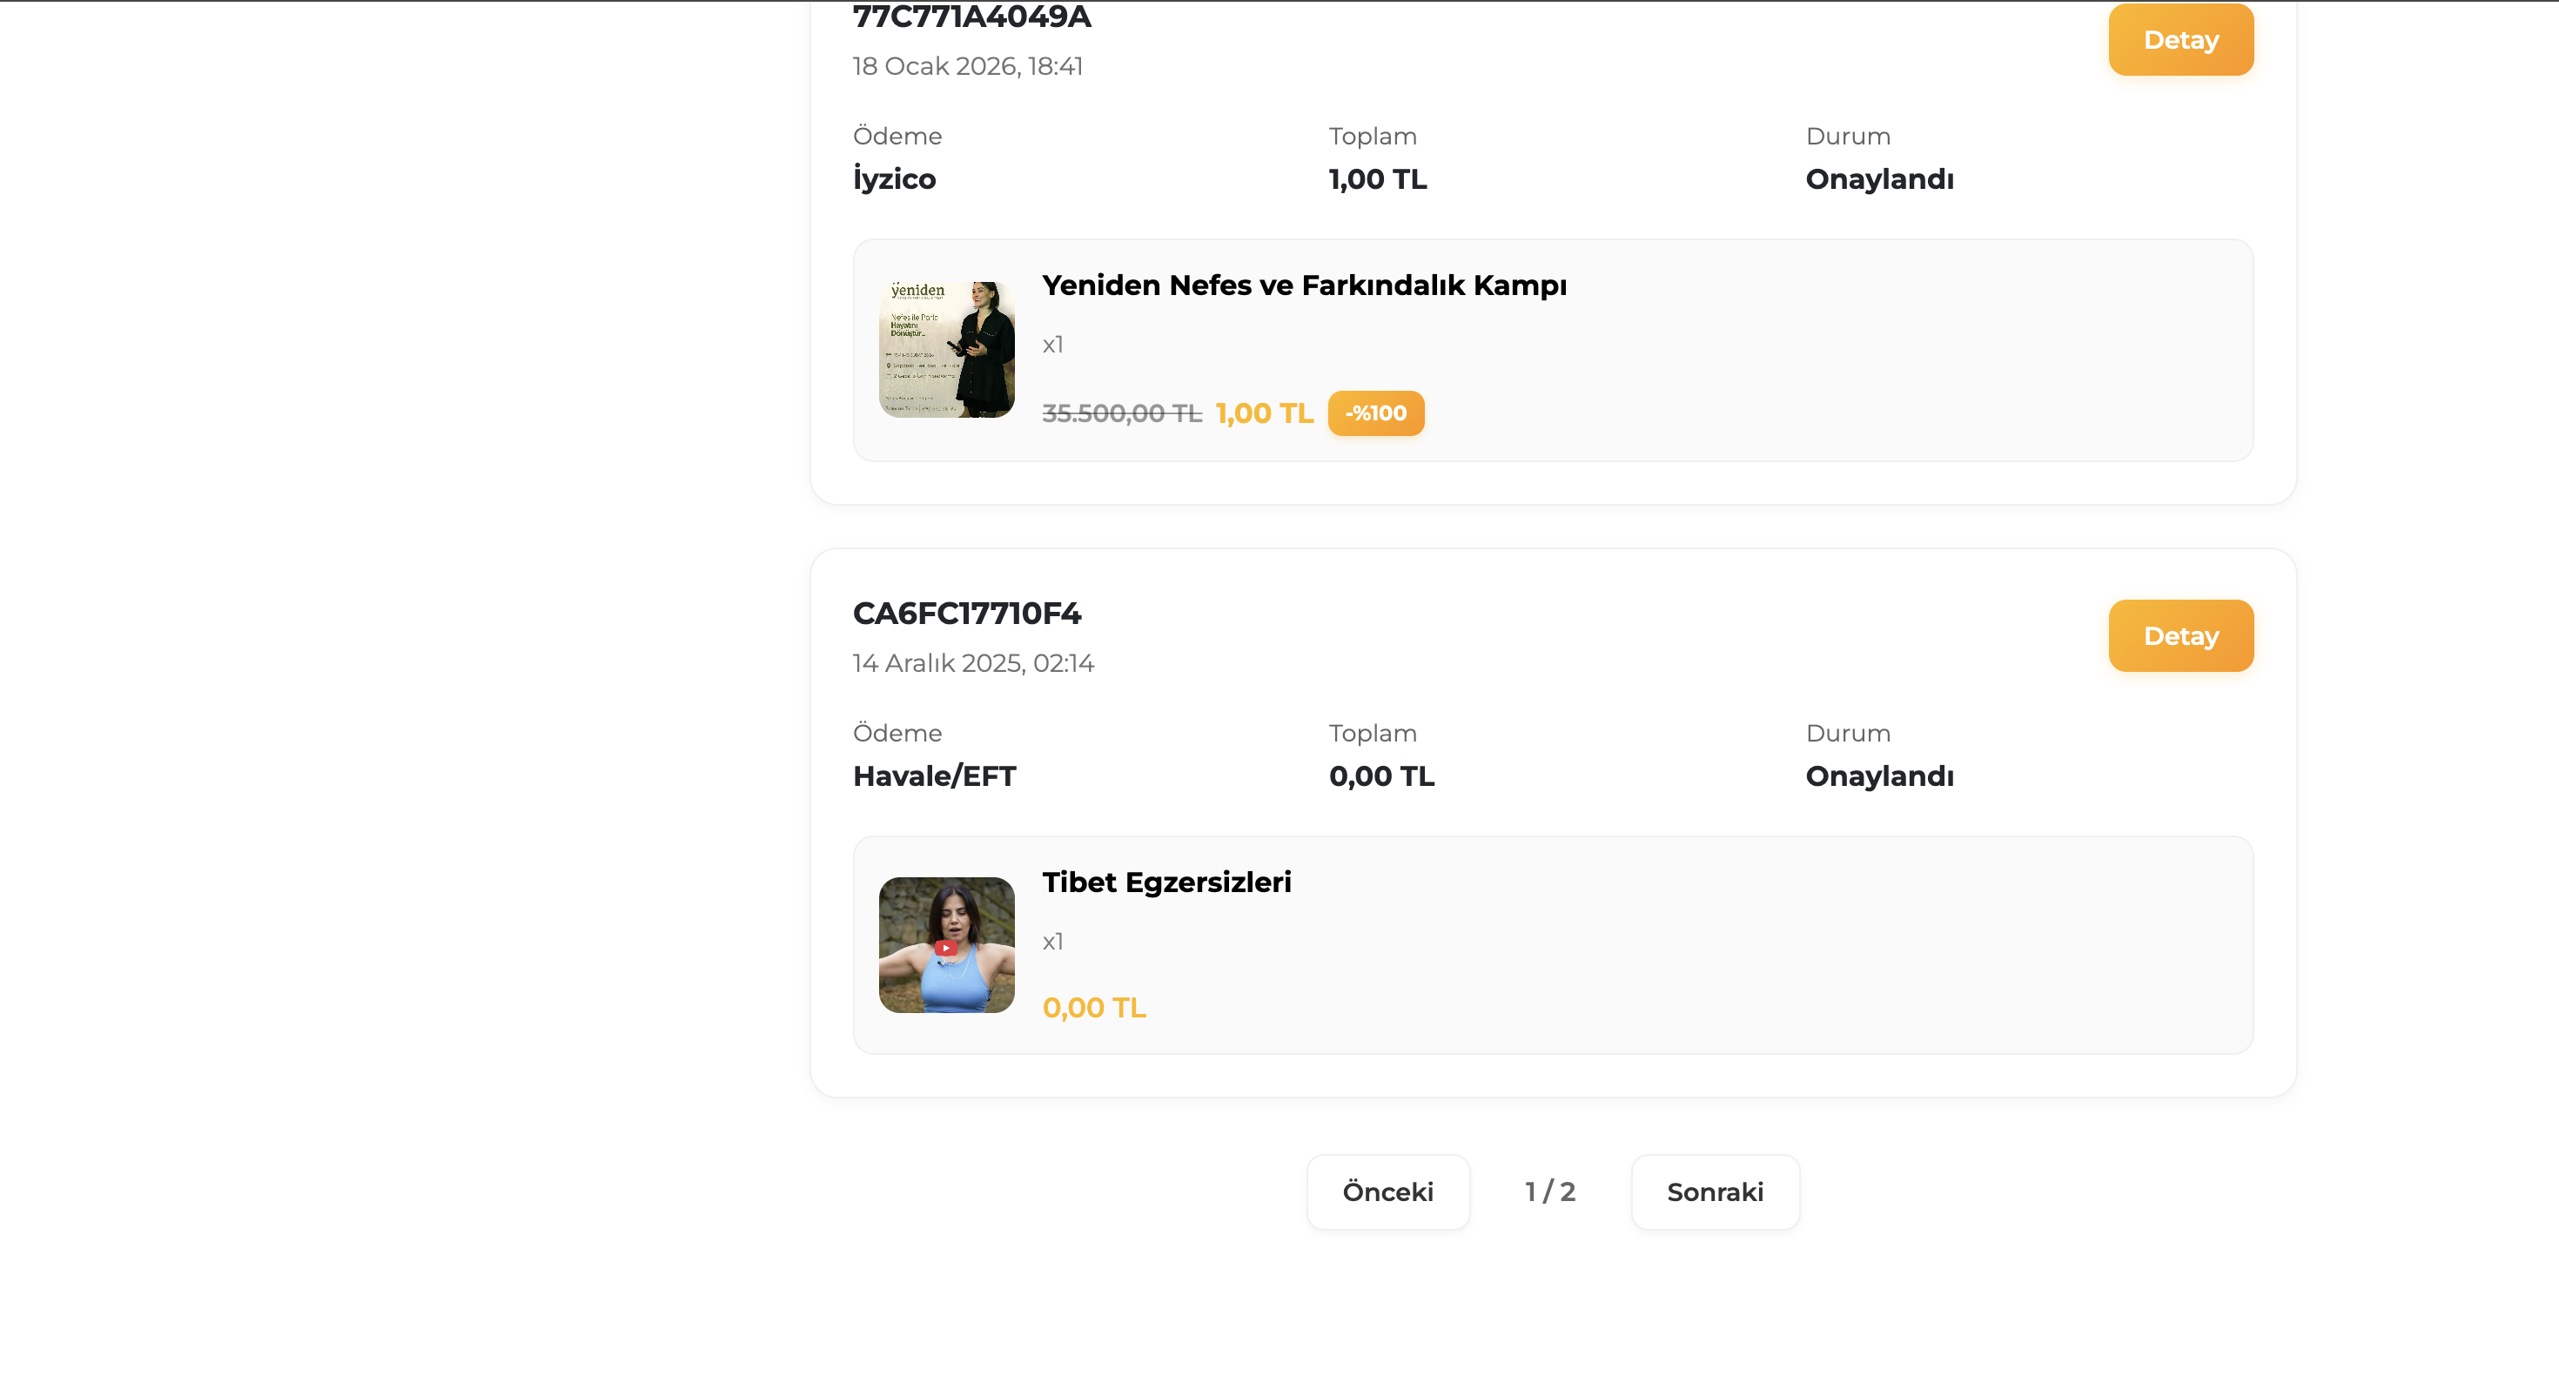
Task: Go to next page with Sonraki
Action: (1714, 1191)
